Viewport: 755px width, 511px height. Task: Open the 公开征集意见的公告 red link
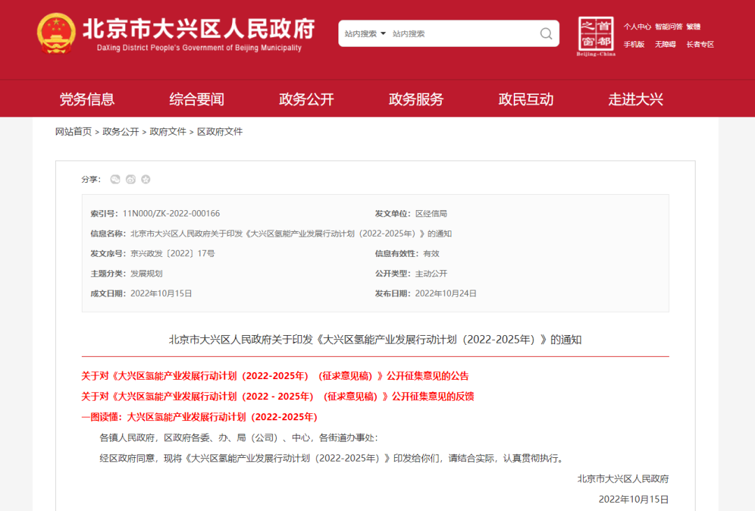pyautogui.click(x=275, y=376)
